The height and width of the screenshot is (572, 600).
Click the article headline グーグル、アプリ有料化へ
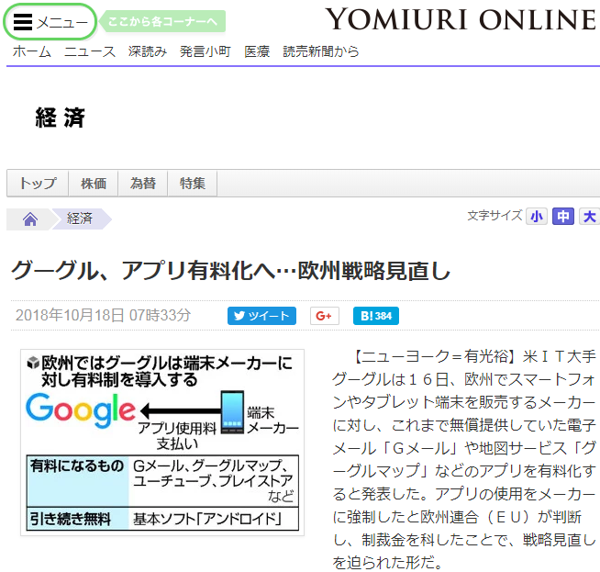(x=231, y=271)
